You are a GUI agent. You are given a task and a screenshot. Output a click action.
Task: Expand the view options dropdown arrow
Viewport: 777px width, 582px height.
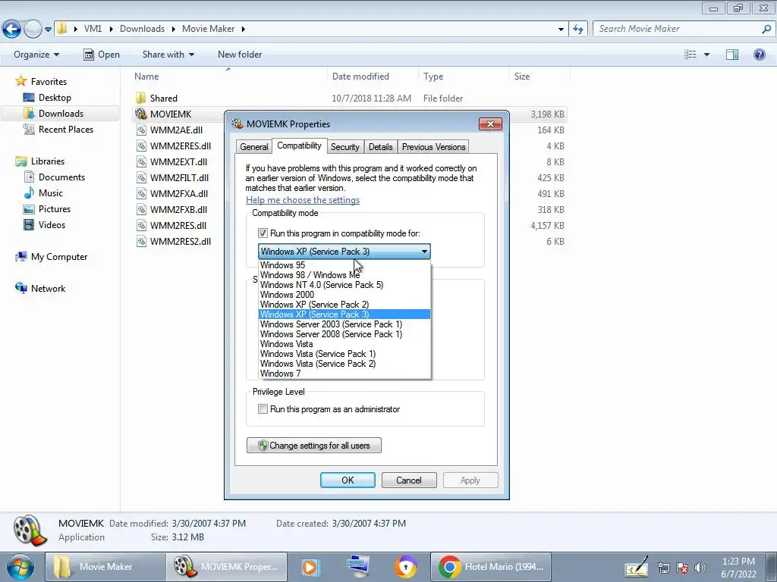(x=706, y=55)
